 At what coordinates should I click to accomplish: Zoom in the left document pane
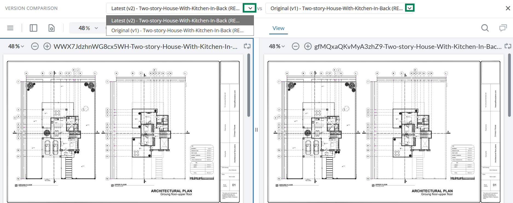point(47,46)
